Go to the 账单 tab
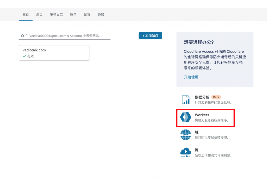Image resolution: width=267 pixels, height=179 pixels. point(73,15)
